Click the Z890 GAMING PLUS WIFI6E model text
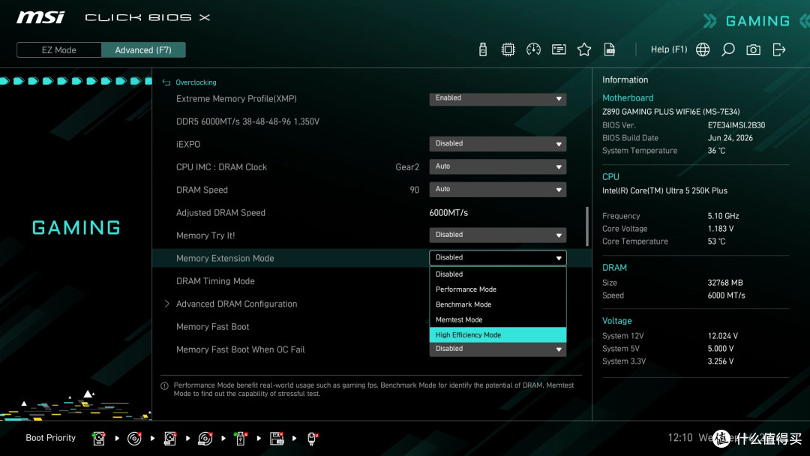The height and width of the screenshot is (456, 810). coord(671,112)
